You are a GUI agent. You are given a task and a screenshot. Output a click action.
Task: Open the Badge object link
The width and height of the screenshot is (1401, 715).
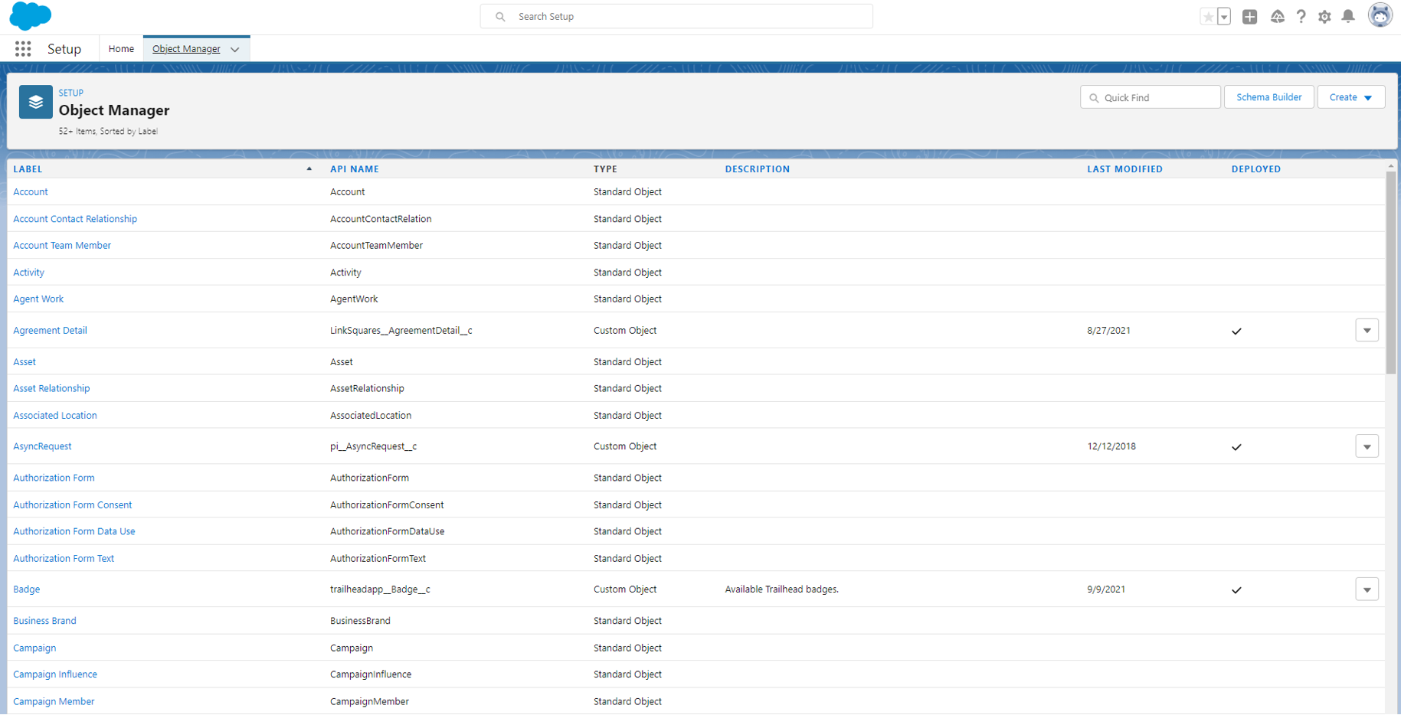pyautogui.click(x=26, y=589)
